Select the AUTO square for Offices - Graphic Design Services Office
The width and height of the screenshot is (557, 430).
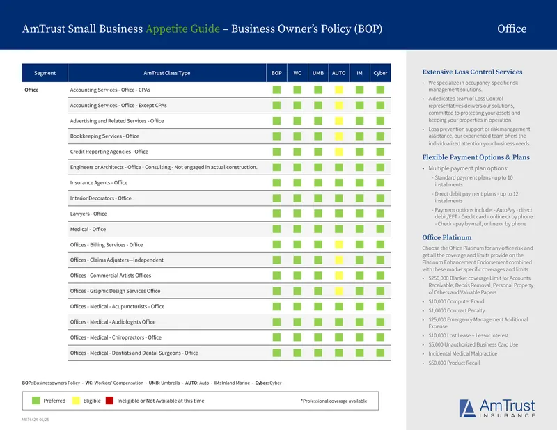[339, 291]
